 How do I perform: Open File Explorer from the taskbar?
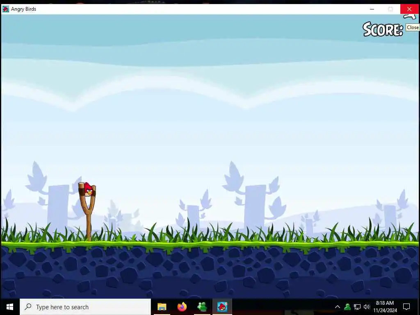162,307
